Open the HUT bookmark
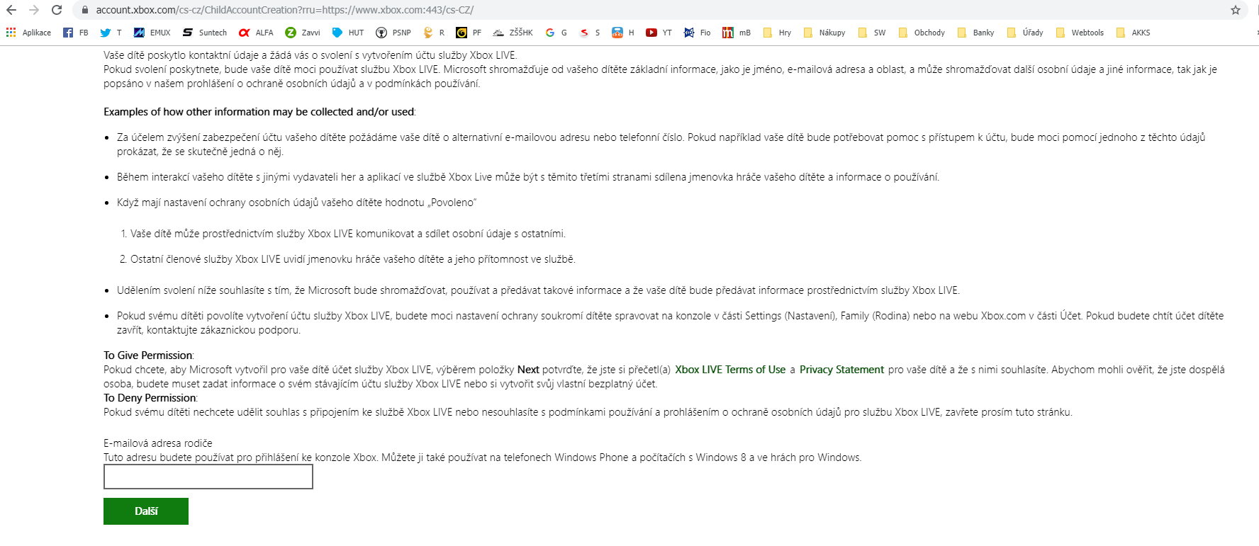The height and width of the screenshot is (546, 1259). pyautogui.click(x=348, y=33)
